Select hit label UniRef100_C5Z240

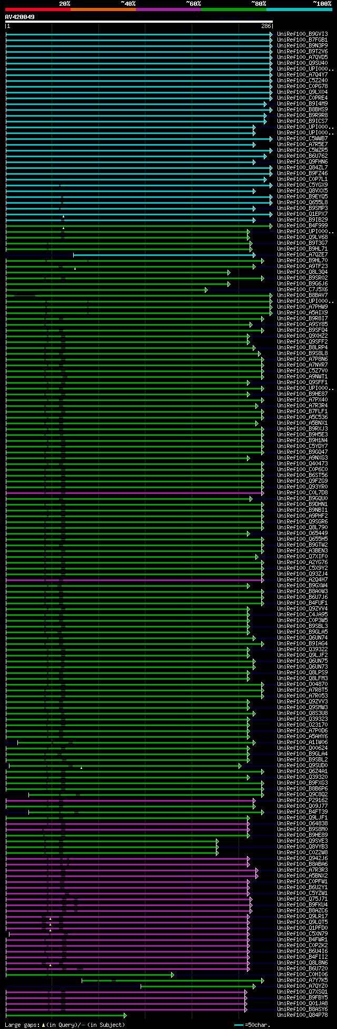[302, 81]
